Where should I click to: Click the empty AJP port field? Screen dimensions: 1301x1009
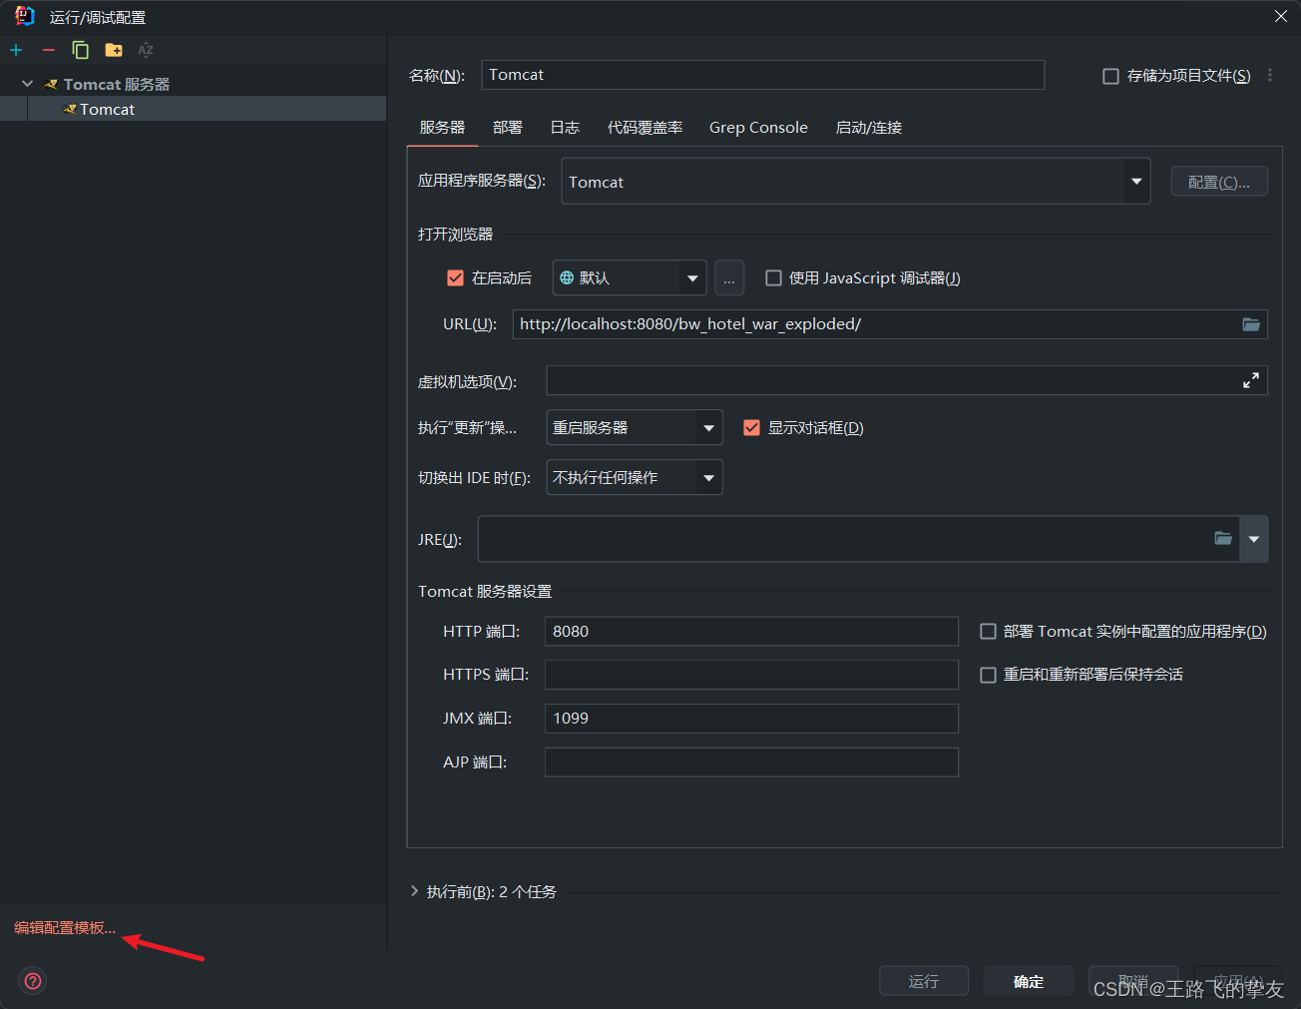[751, 762]
